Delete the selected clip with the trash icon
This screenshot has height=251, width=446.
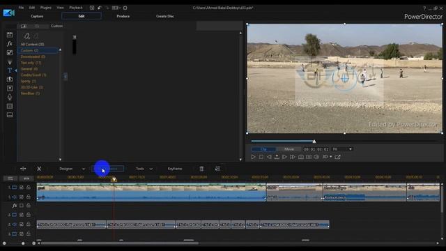[x=201, y=169]
